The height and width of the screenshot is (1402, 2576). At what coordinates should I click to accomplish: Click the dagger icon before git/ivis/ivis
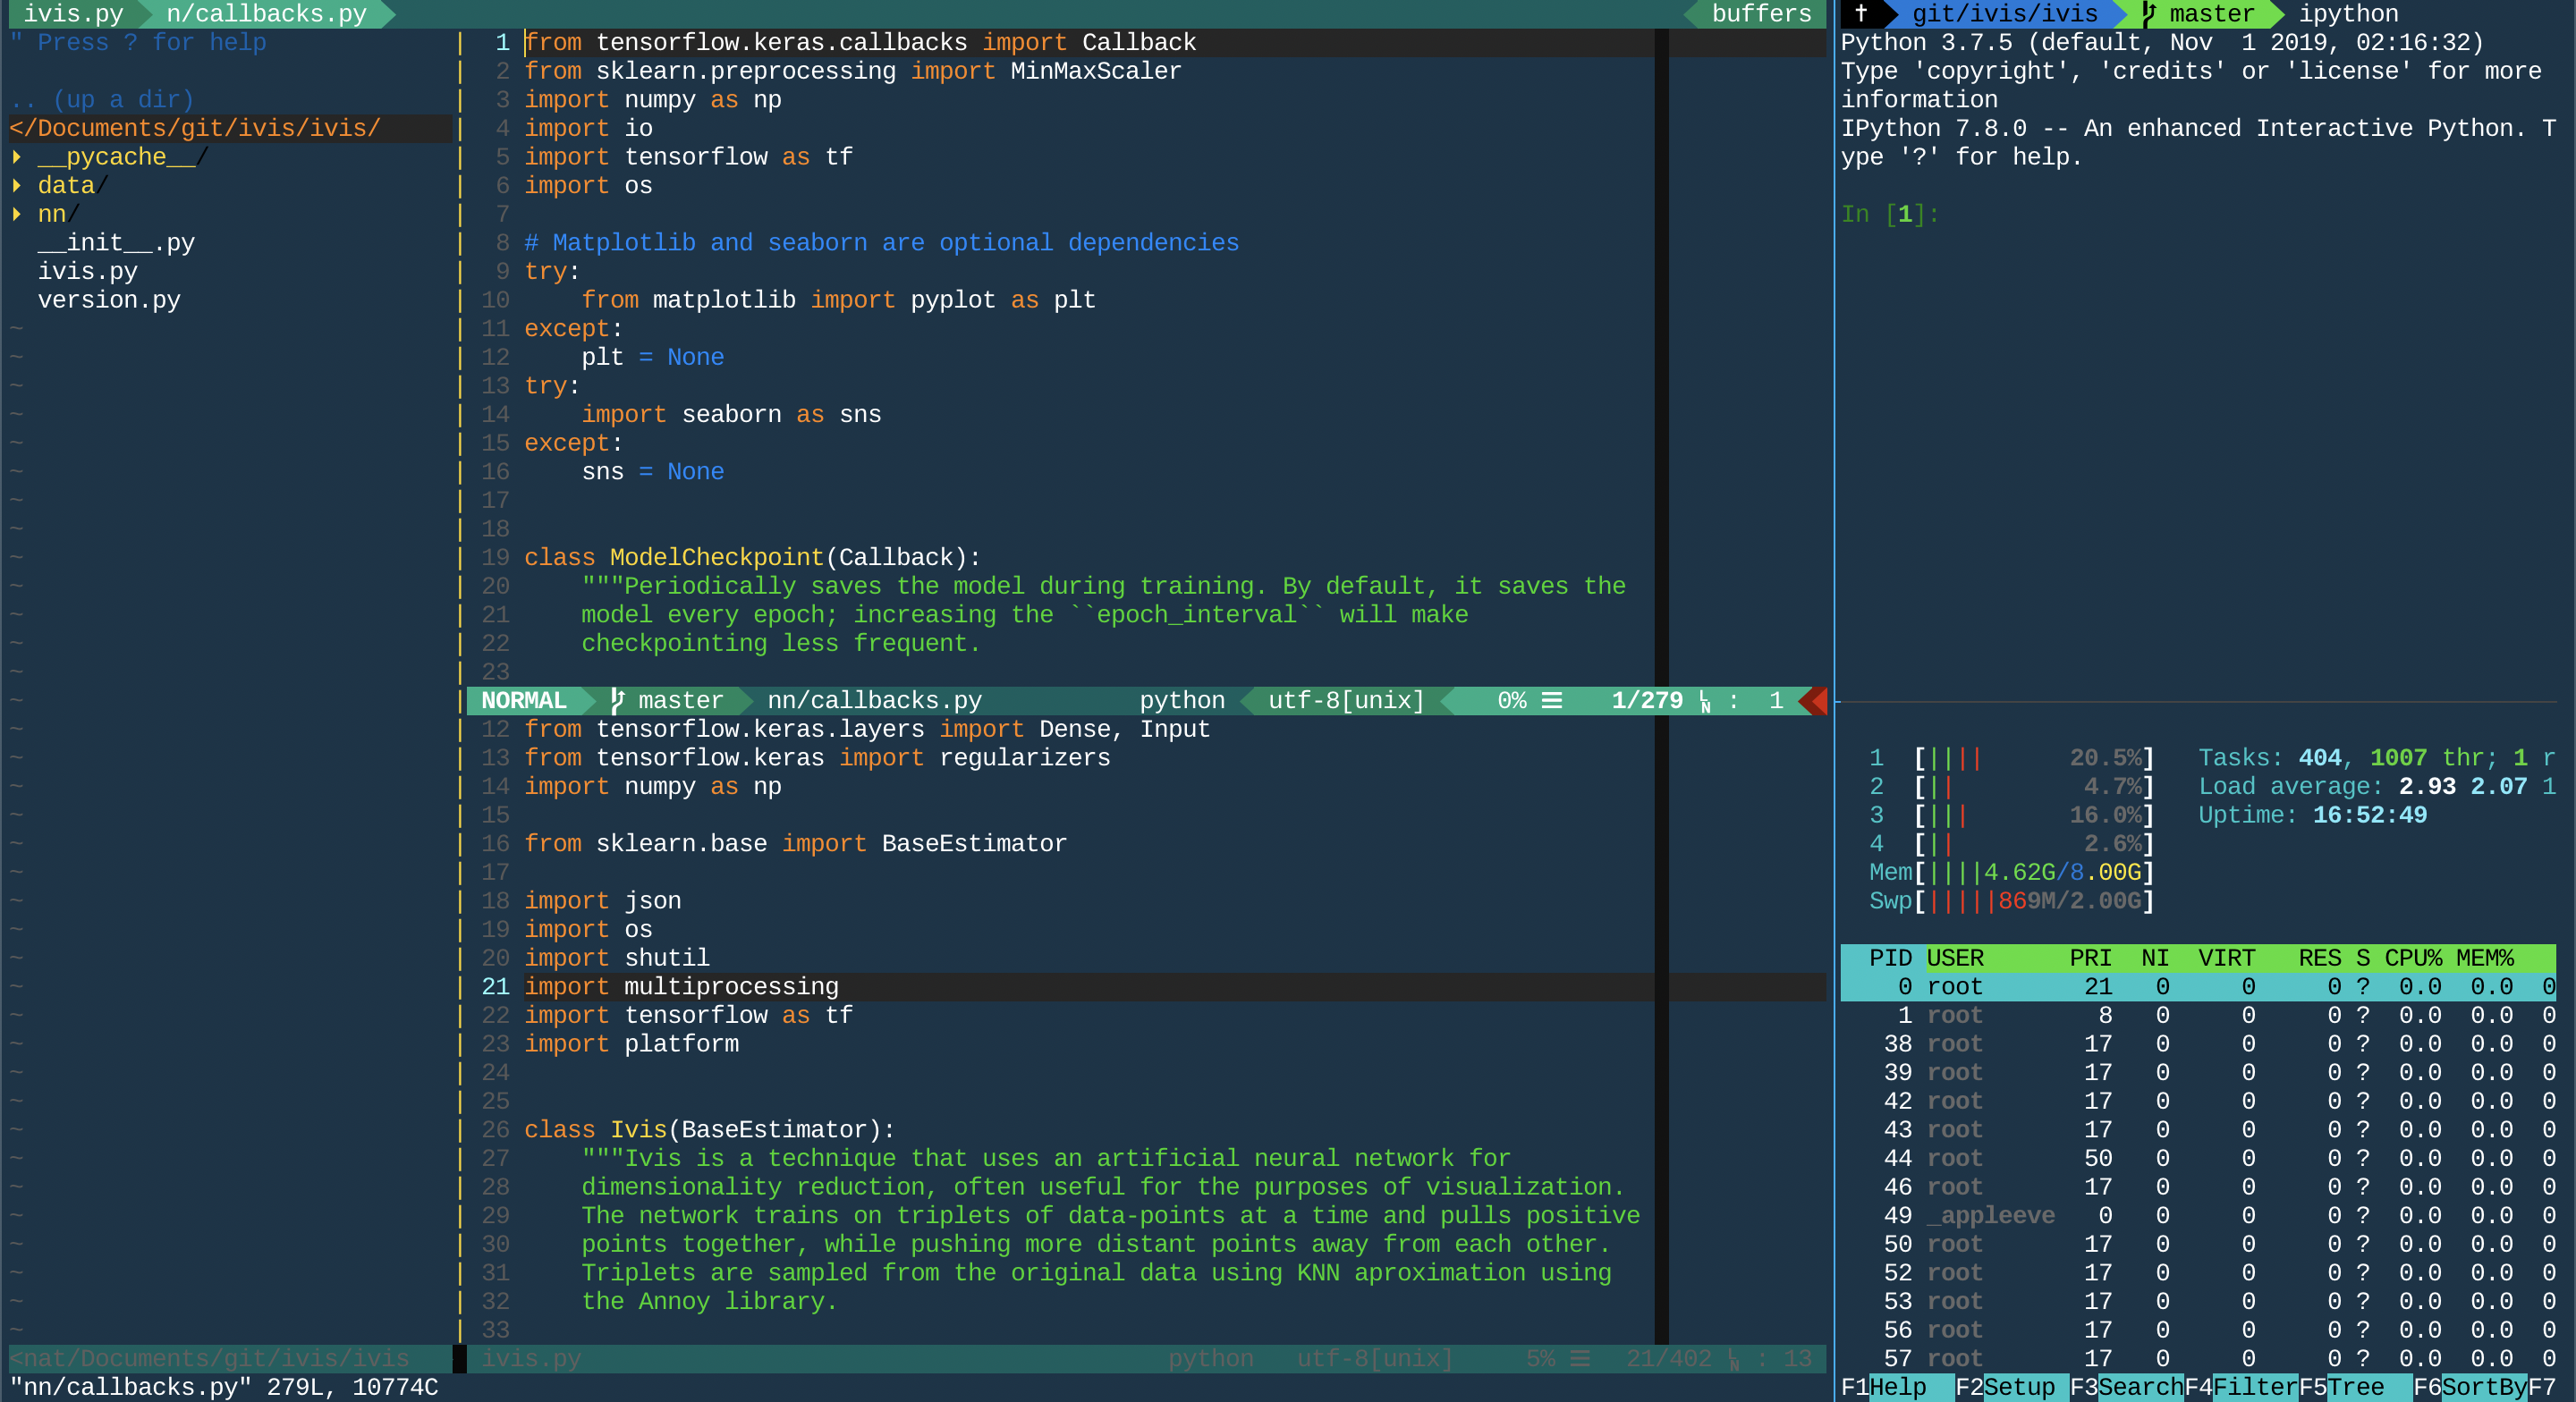(1862, 13)
